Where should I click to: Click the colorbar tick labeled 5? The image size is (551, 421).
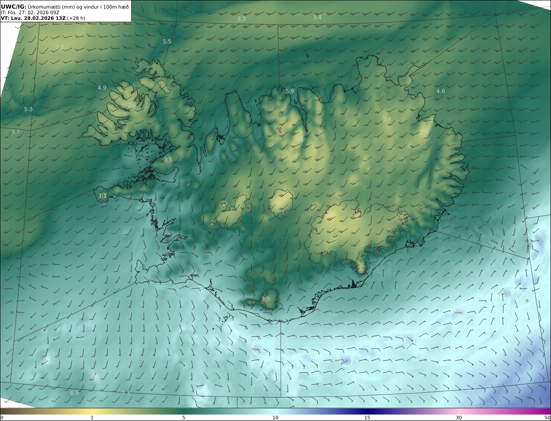184,418
